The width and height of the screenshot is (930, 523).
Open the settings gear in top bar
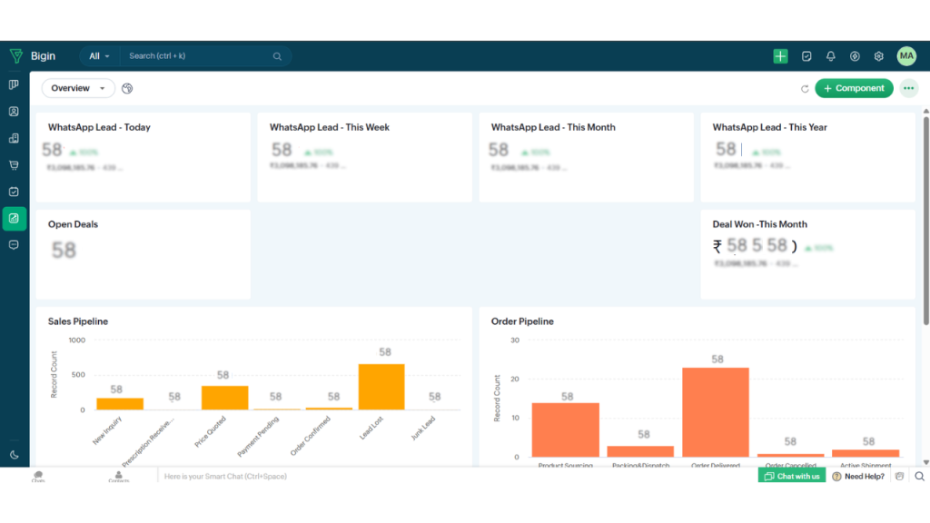(x=879, y=56)
